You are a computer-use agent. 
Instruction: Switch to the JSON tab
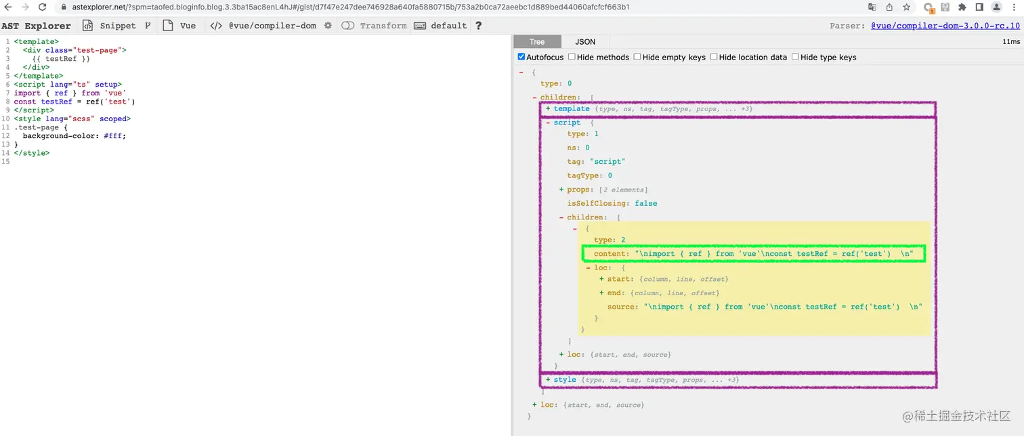(585, 42)
